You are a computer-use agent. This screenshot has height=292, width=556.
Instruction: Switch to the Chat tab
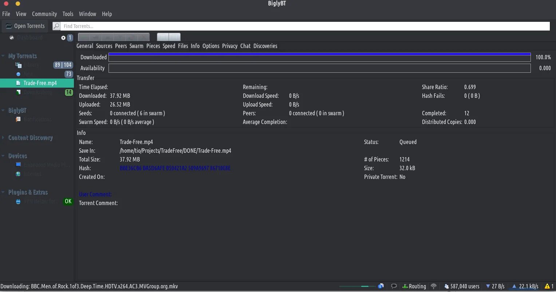tap(245, 46)
